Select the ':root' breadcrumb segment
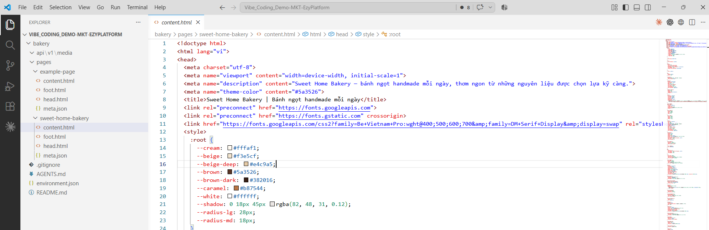Image resolution: width=709 pixels, height=230 pixels. (x=391, y=34)
